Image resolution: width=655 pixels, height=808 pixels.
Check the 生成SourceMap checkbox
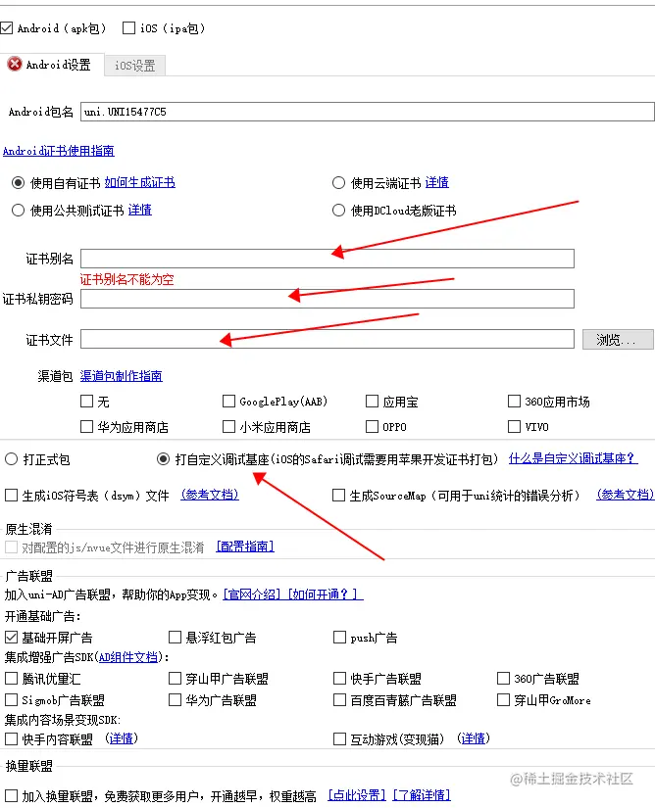pyautogui.click(x=339, y=496)
